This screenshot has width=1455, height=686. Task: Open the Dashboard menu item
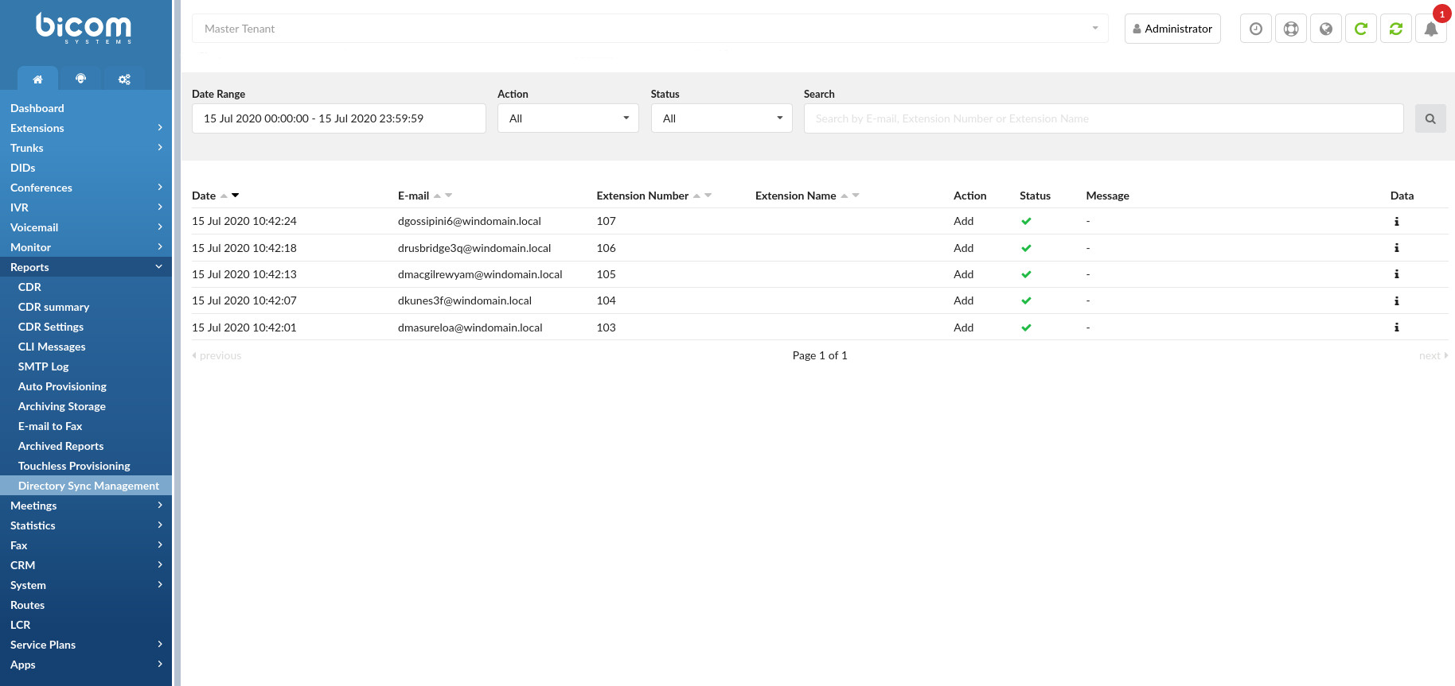coord(86,108)
